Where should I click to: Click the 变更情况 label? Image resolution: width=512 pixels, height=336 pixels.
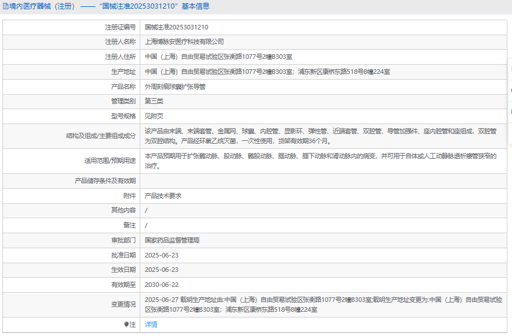click(x=124, y=304)
